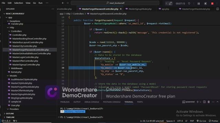
Task: Click the pen annotation icon in recorder bar
Action: (x=170, y=3)
